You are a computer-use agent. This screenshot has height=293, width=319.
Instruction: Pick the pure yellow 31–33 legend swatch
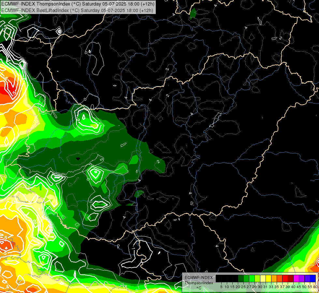tap(268, 278)
